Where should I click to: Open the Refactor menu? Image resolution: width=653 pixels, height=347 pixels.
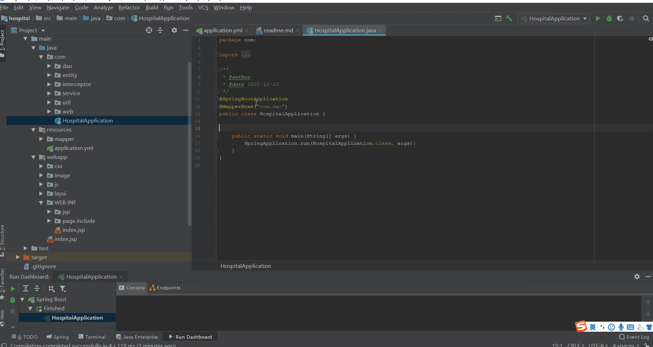129,7
